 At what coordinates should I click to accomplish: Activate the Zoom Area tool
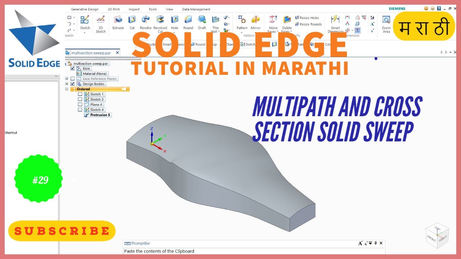[386, 24]
